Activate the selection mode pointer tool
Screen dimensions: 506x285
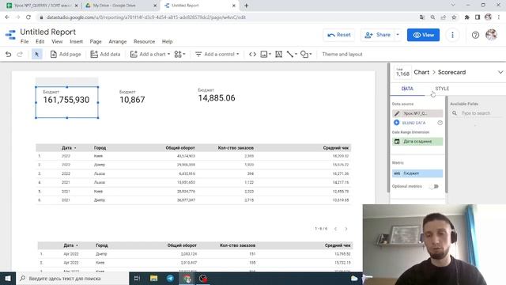tap(37, 55)
